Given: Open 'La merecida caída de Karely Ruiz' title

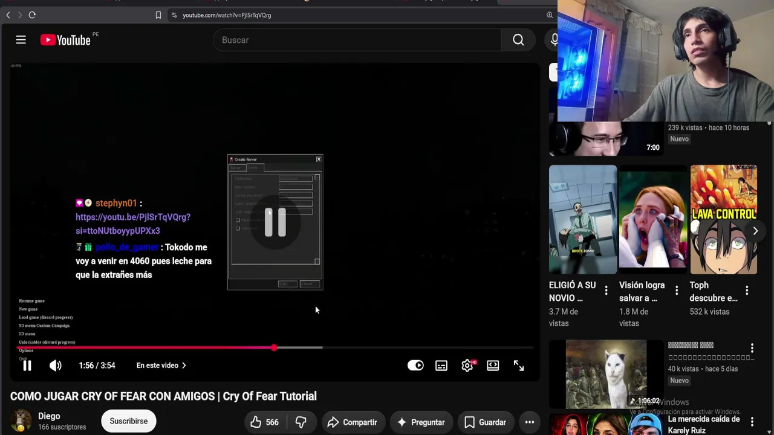Looking at the screenshot, I should pyautogui.click(x=704, y=425).
